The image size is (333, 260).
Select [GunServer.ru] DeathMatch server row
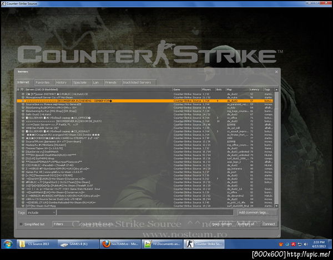(x=145, y=152)
